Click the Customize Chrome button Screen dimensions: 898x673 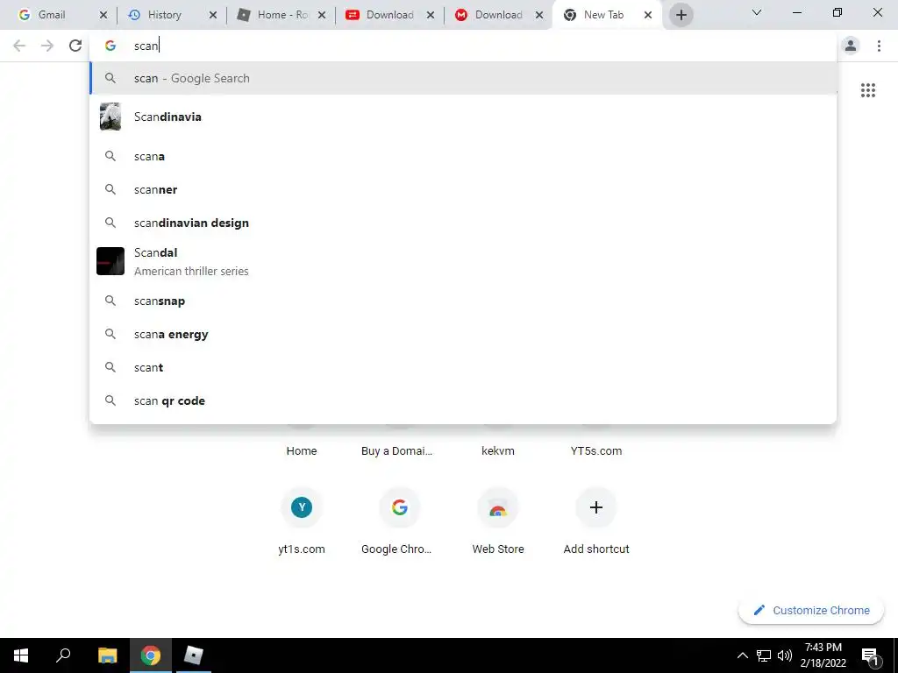pos(811,610)
